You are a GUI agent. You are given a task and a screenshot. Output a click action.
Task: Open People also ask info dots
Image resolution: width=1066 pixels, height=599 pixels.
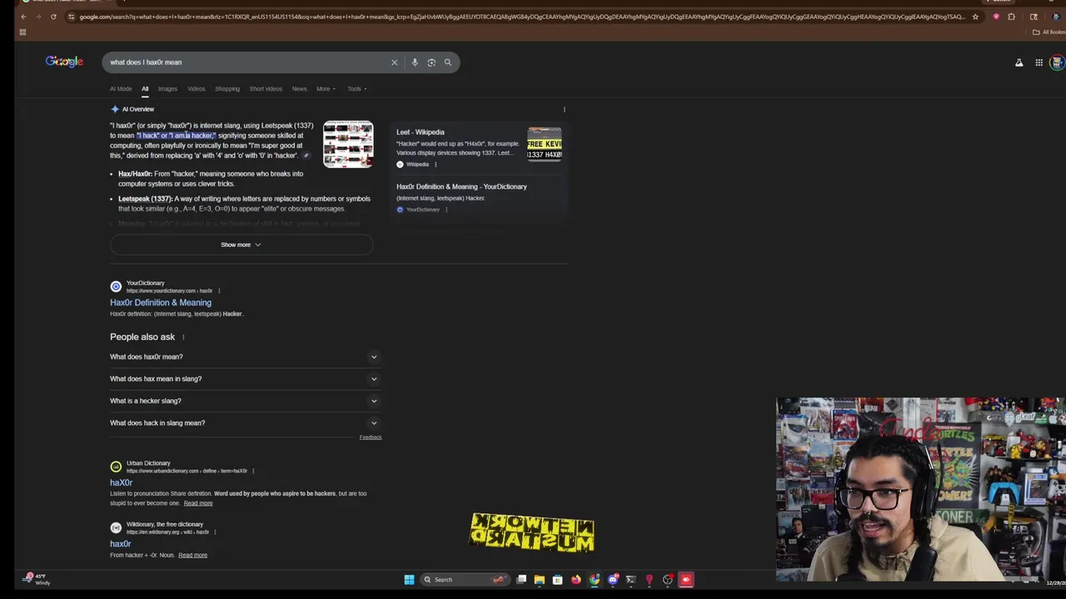pos(183,337)
